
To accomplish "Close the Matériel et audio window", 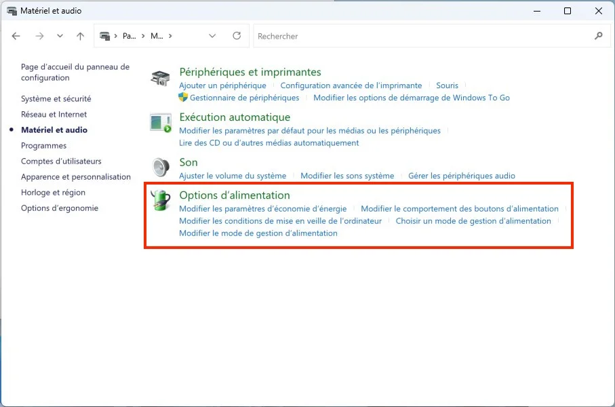I will click(599, 11).
